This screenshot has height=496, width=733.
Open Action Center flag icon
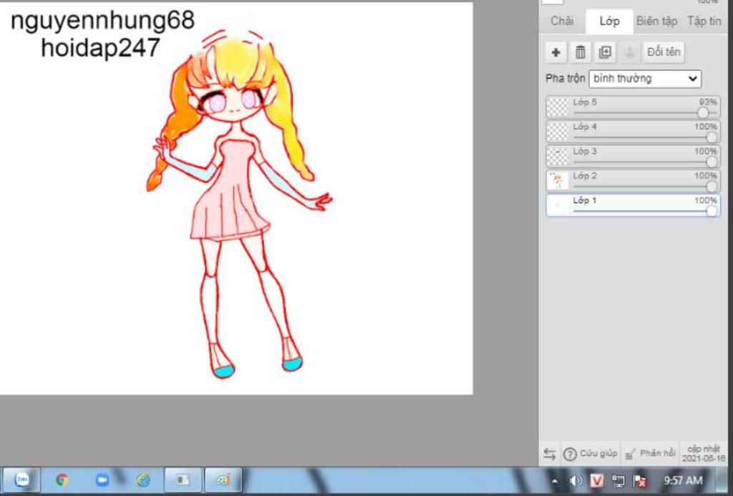(x=639, y=480)
